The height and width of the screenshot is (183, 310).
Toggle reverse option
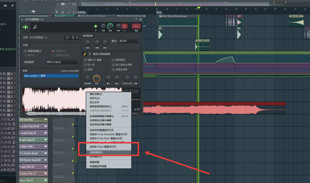click(x=85, y=69)
